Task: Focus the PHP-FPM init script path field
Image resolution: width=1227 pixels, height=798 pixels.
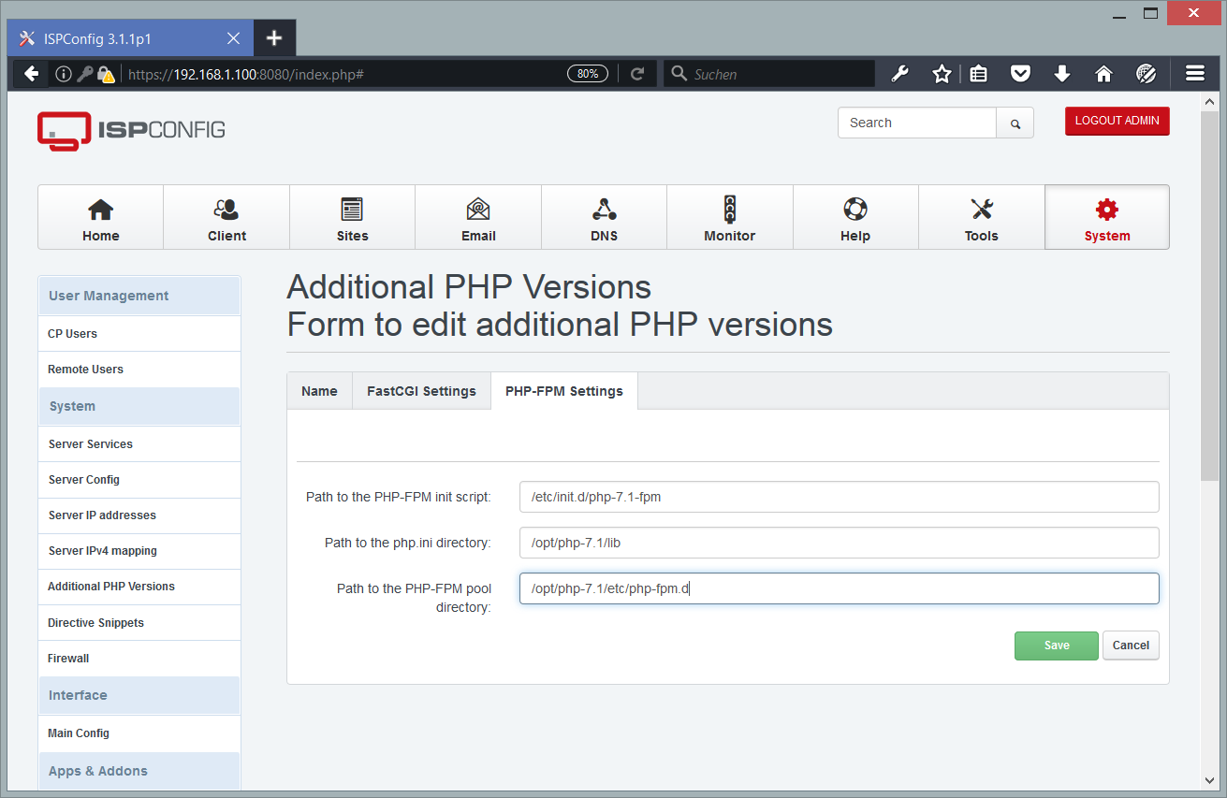Action: click(x=840, y=497)
